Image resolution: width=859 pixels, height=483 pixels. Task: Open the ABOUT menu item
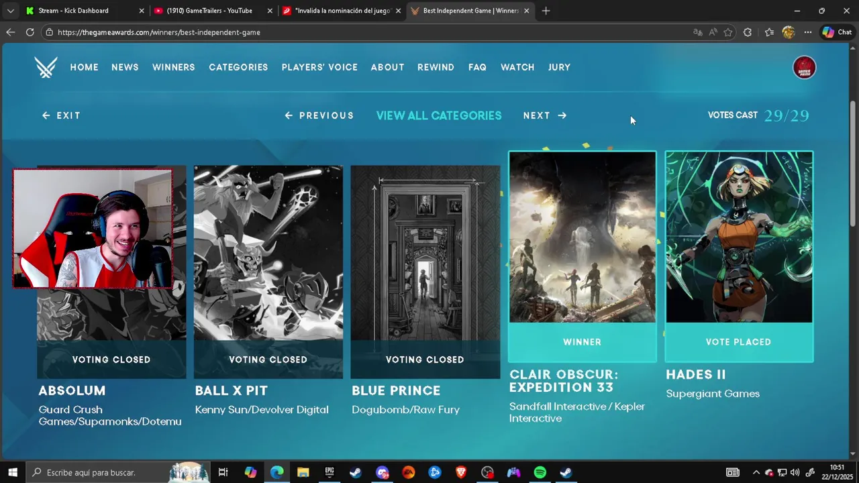(387, 67)
